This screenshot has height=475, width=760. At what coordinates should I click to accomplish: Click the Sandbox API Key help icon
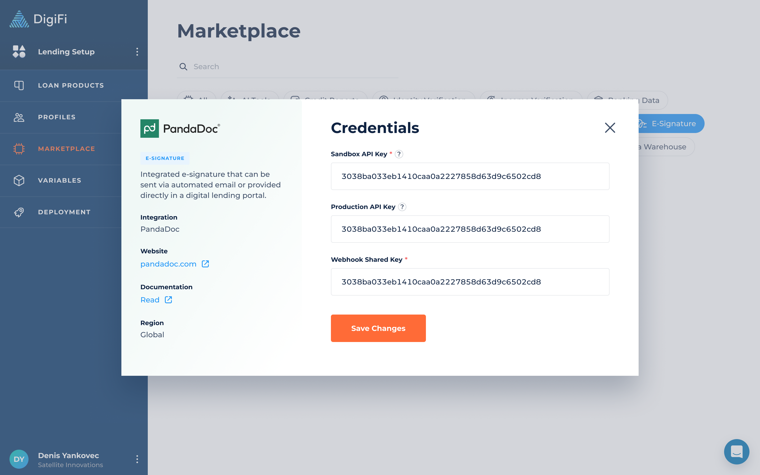pyautogui.click(x=399, y=154)
